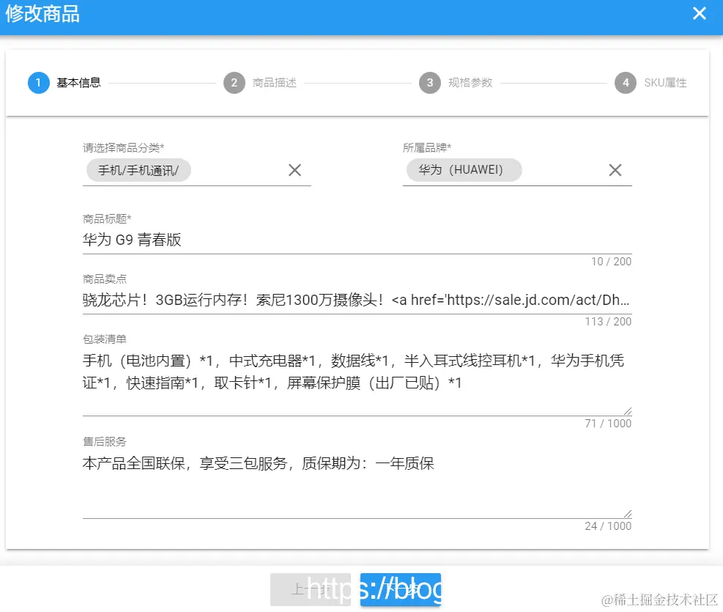The height and width of the screenshot is (612, 723).
Task: Grab the 包装清单 textarea resize handle
Action: [x=628, y=411]
